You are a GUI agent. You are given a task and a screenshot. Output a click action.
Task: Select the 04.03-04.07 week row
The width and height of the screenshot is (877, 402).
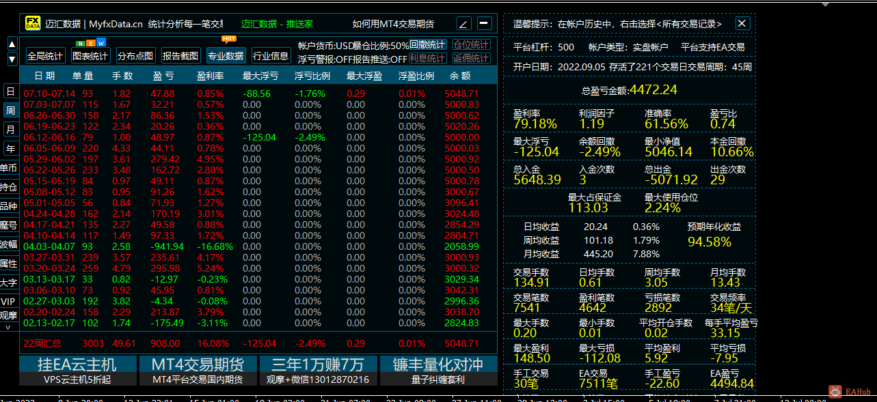[252, 246]
